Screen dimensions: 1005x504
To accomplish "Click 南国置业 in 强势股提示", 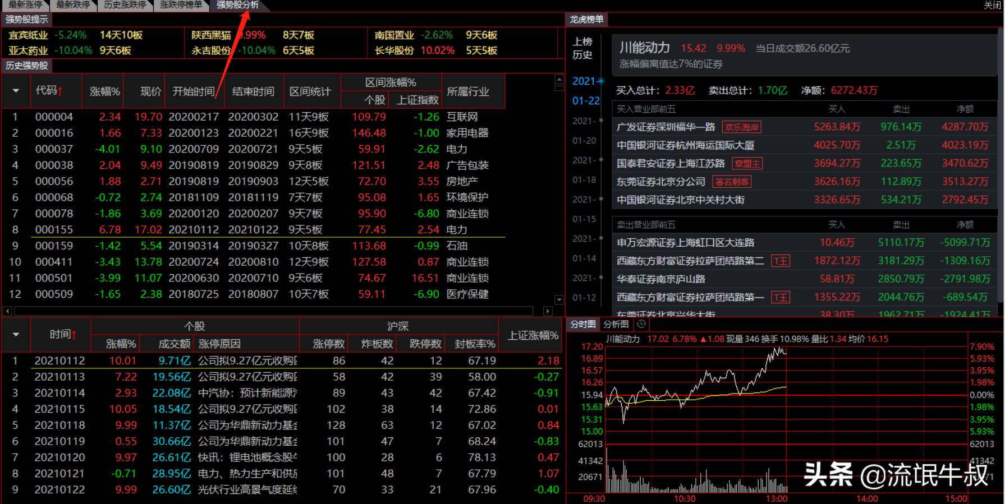I will tap(394, 35).
